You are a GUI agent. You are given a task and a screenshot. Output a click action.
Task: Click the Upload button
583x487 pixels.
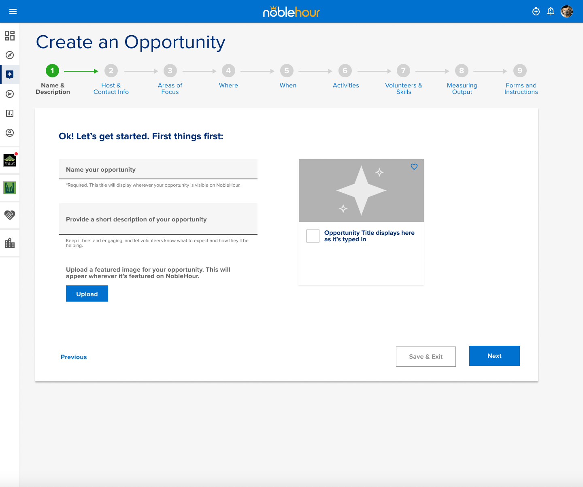(x=87, y=293)
